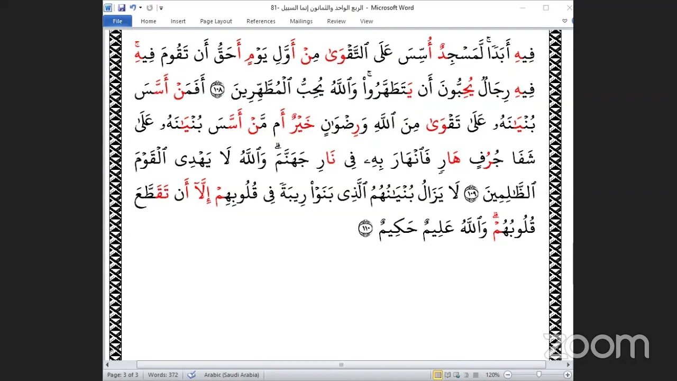Click the Word application icon in title bar
This screenshot has width=677, height=381.
coord(108,8)
